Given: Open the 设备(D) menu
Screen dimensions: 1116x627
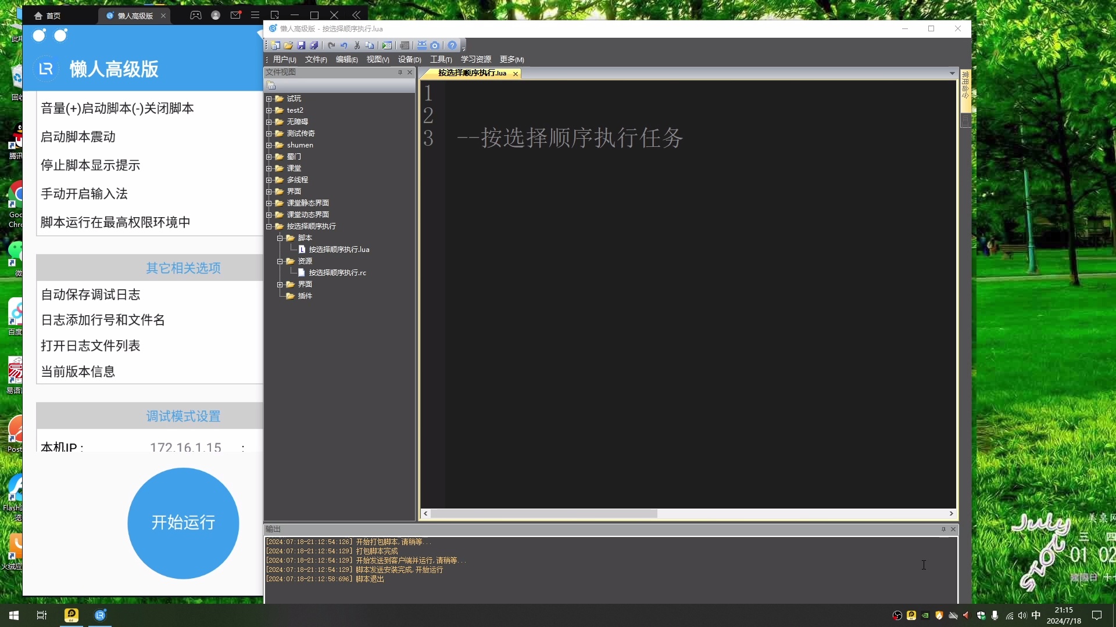Looking at the screenshot, I should [x=409, y=59].
